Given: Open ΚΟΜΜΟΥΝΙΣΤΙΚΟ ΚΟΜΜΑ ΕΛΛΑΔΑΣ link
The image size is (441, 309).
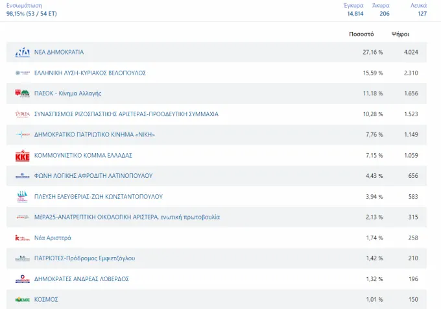Looking at the screenshot, I should pos(83,155).
